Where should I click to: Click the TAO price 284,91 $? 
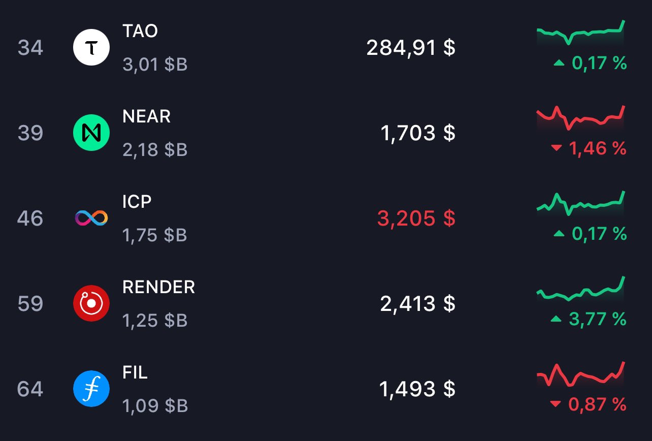pos(410,48)
